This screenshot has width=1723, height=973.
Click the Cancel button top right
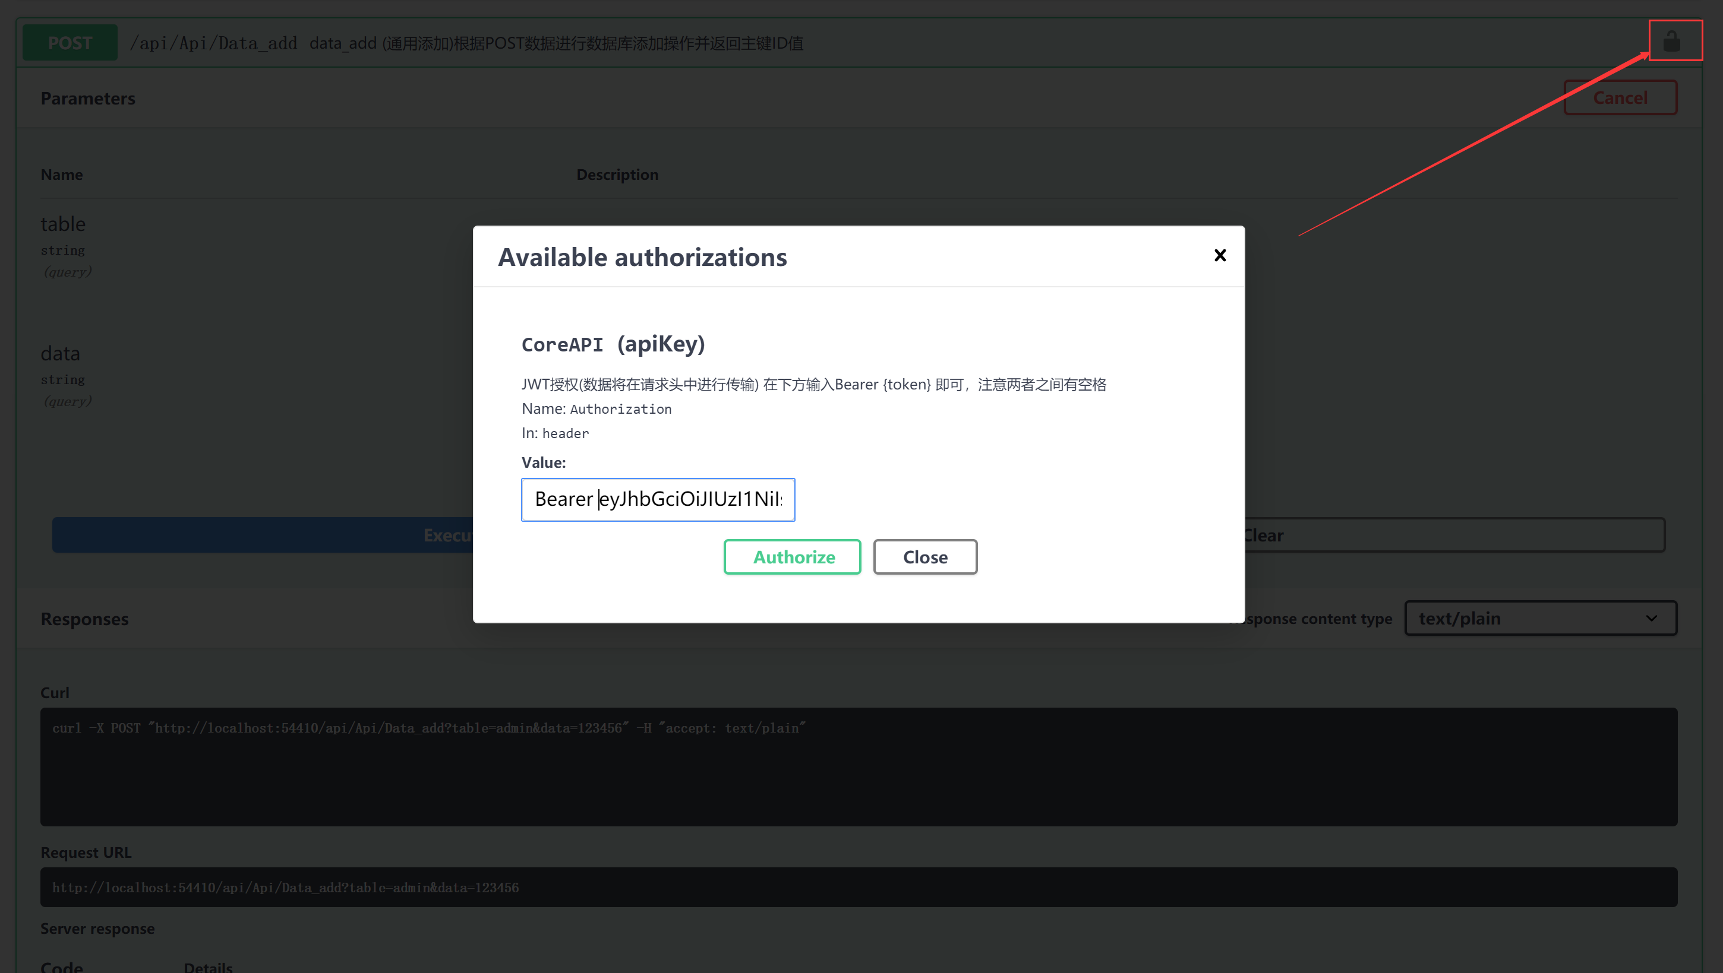[1620, 98]
